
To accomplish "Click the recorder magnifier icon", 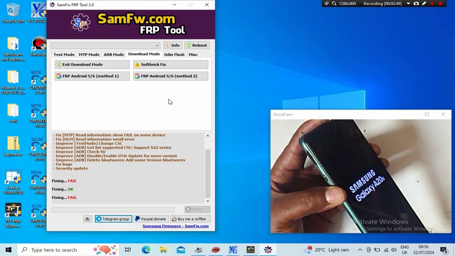I will 334,4.
